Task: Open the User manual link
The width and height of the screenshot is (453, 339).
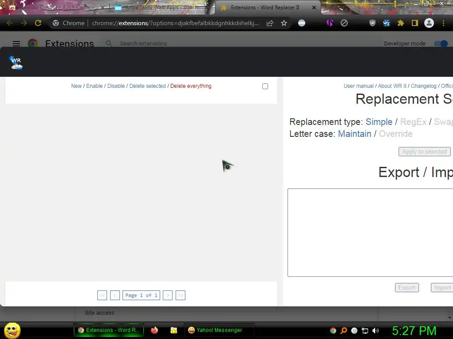Action: pos(358,86)
